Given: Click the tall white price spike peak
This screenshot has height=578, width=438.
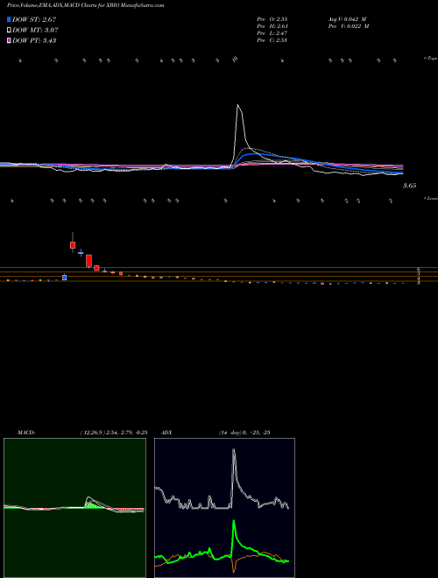Looking at the screenshot, I should coord(238,106).
